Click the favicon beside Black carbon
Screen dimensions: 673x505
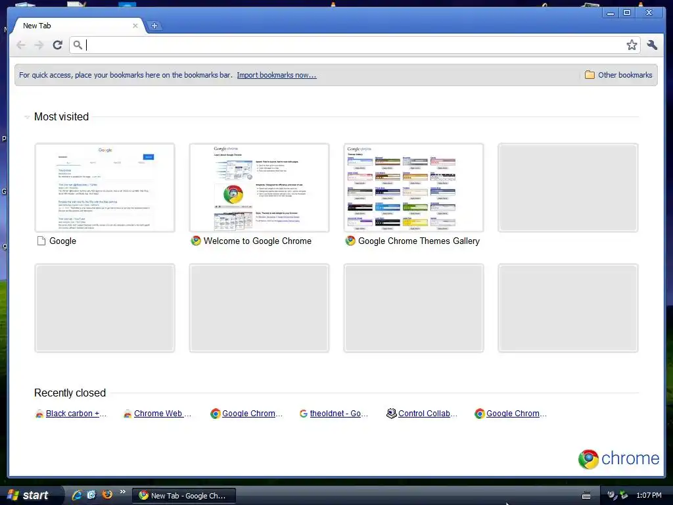pyautogui.click(x=39, y=414)
